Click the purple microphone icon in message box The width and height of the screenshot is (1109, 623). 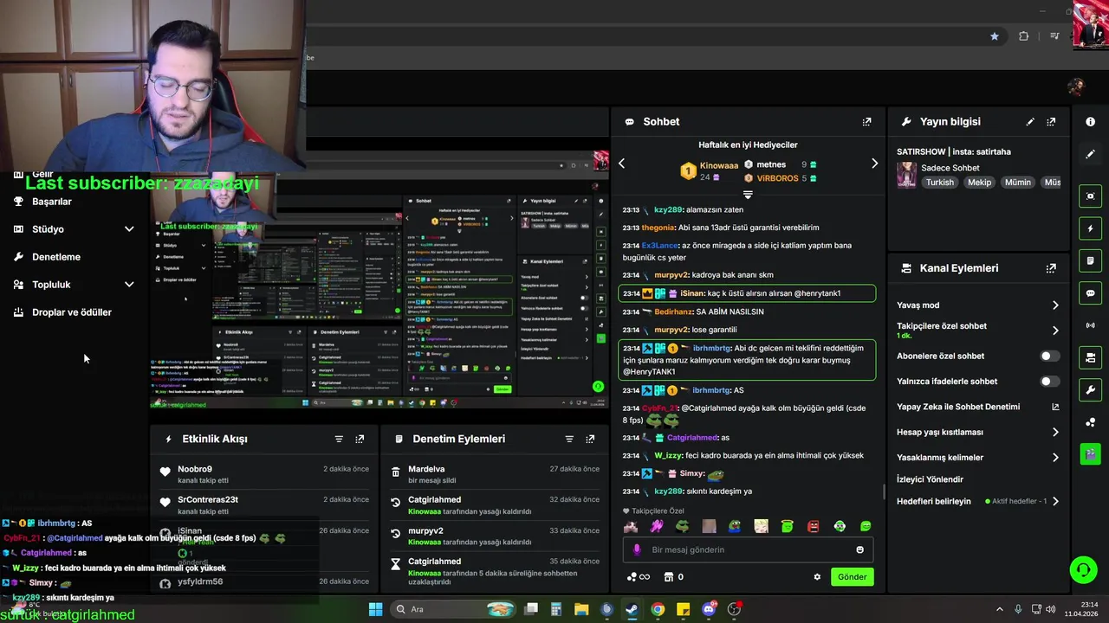pos(637,549)
